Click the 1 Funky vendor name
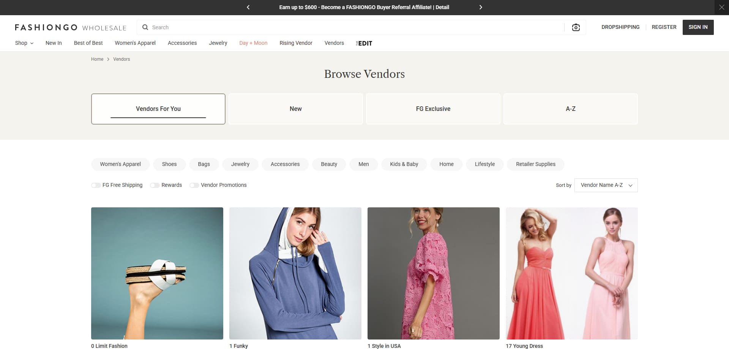This screenshot has width=729, height=349. (x=238, y=346)
